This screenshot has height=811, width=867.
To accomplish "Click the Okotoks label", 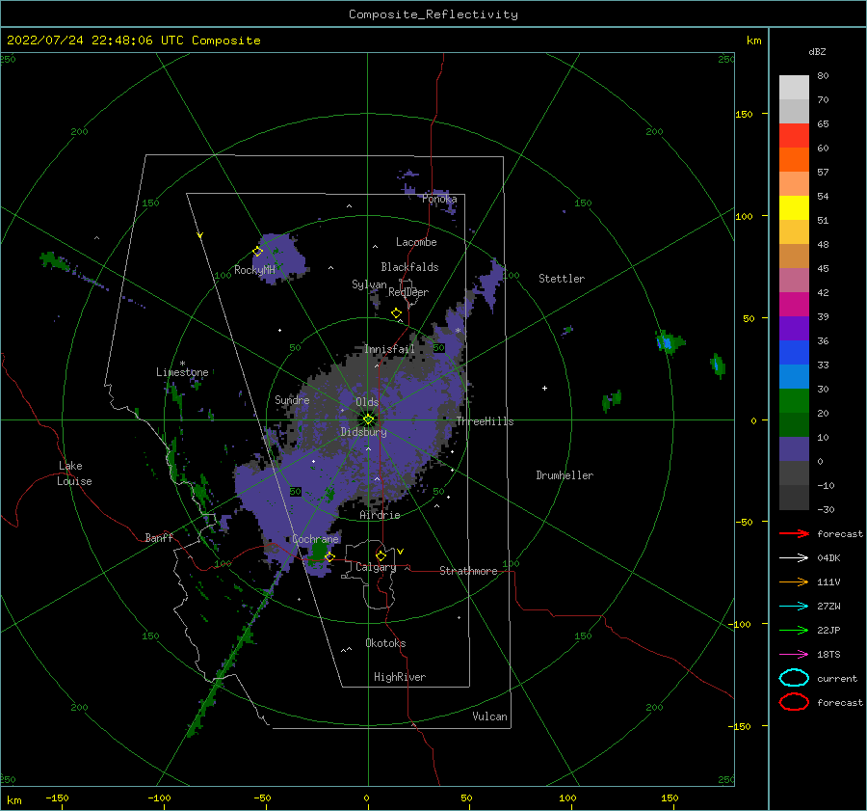I will [x=385, y=643].
